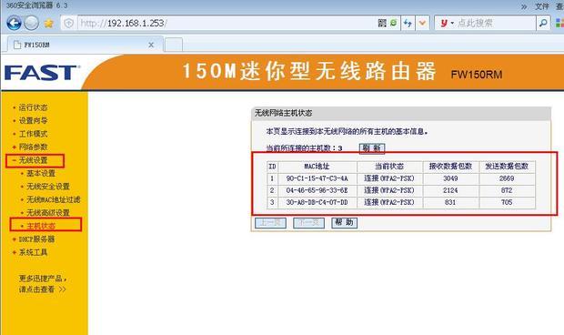Click the 刷新 refresh button

click(372, 148)
